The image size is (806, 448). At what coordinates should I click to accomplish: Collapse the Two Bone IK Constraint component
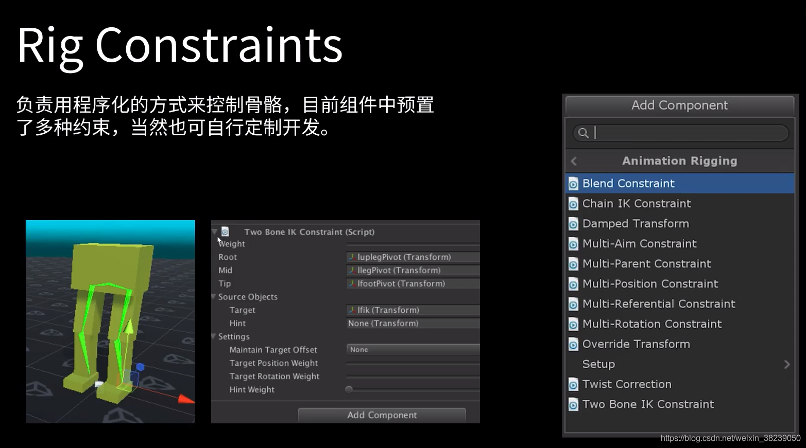pos(215,232)
